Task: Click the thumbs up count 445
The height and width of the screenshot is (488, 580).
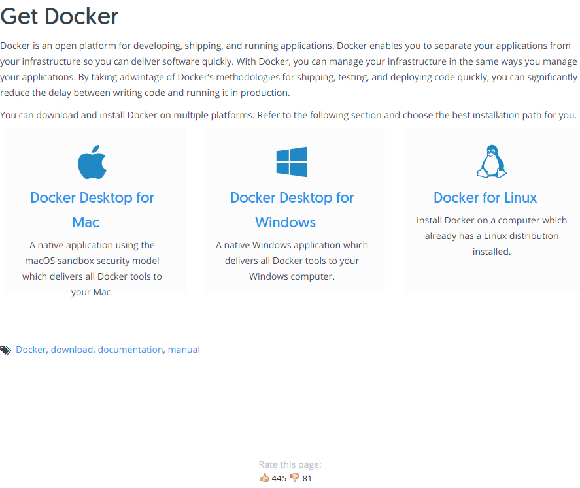Action: [279, 478]
